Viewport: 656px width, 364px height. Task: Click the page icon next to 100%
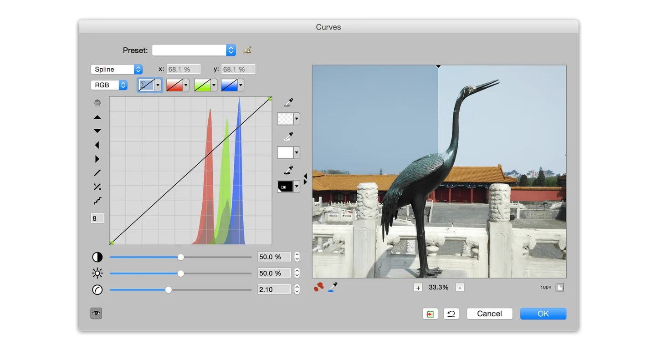click(x=560, y=288)
